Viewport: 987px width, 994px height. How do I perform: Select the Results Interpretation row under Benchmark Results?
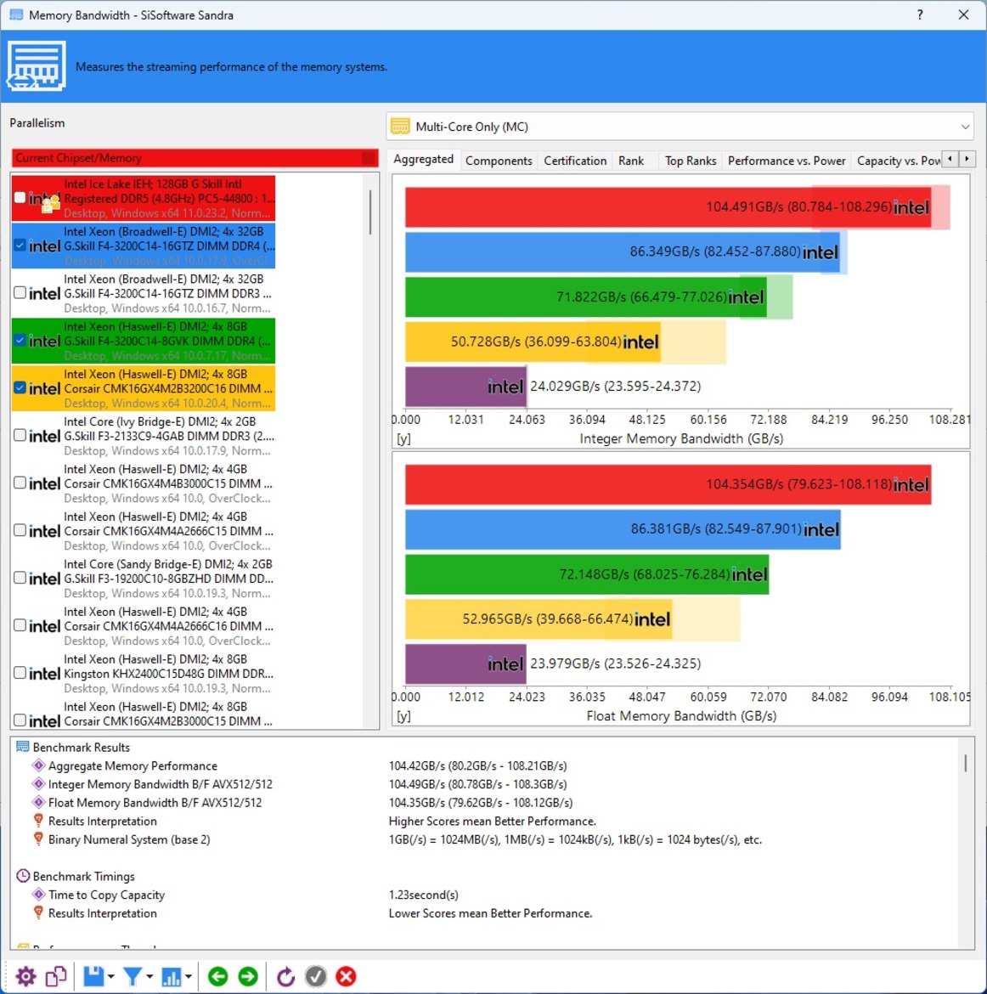[103, 821]
